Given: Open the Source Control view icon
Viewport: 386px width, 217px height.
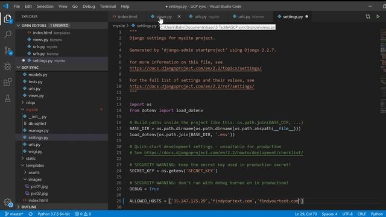Looking at the screenshot, I should [x=8, y=51].
